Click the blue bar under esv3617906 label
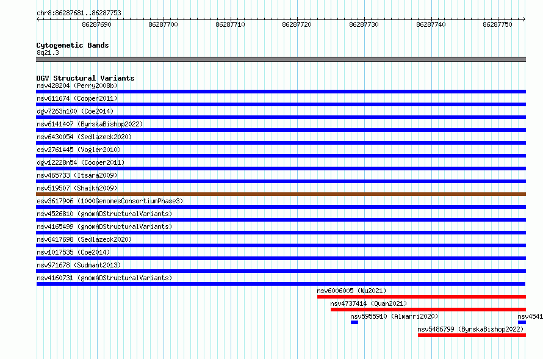Image resolution: width=543 pixels, height=359 pixels. pyautogui.click(x=281, y=207)
